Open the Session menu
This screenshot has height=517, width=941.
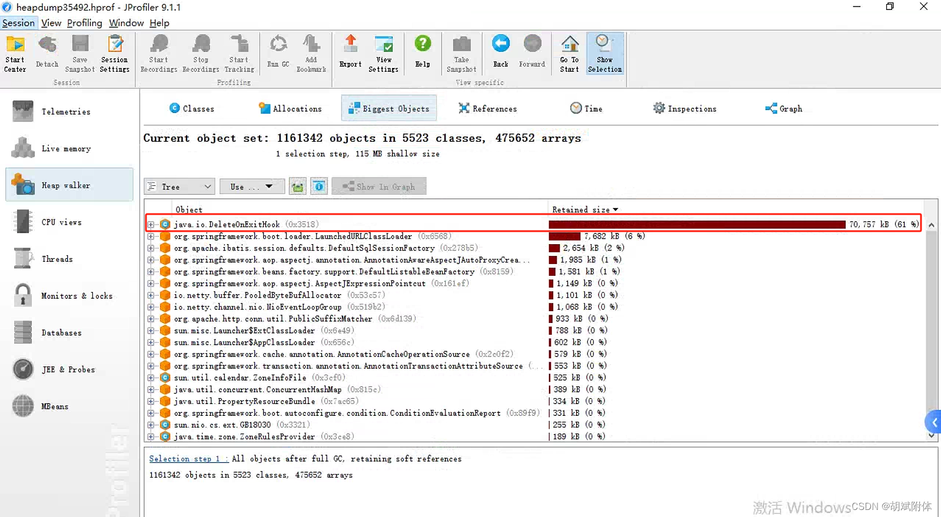click(19, 23)
